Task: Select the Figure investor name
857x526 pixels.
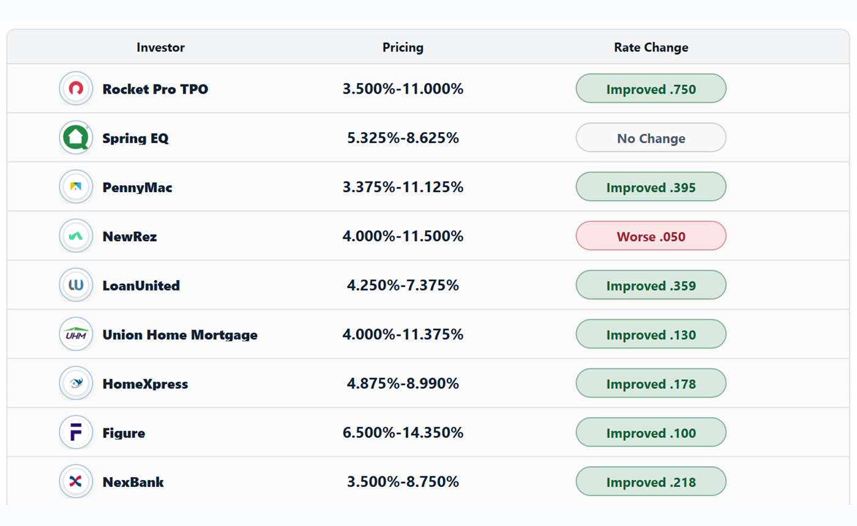Action: [x=124, y=434]
